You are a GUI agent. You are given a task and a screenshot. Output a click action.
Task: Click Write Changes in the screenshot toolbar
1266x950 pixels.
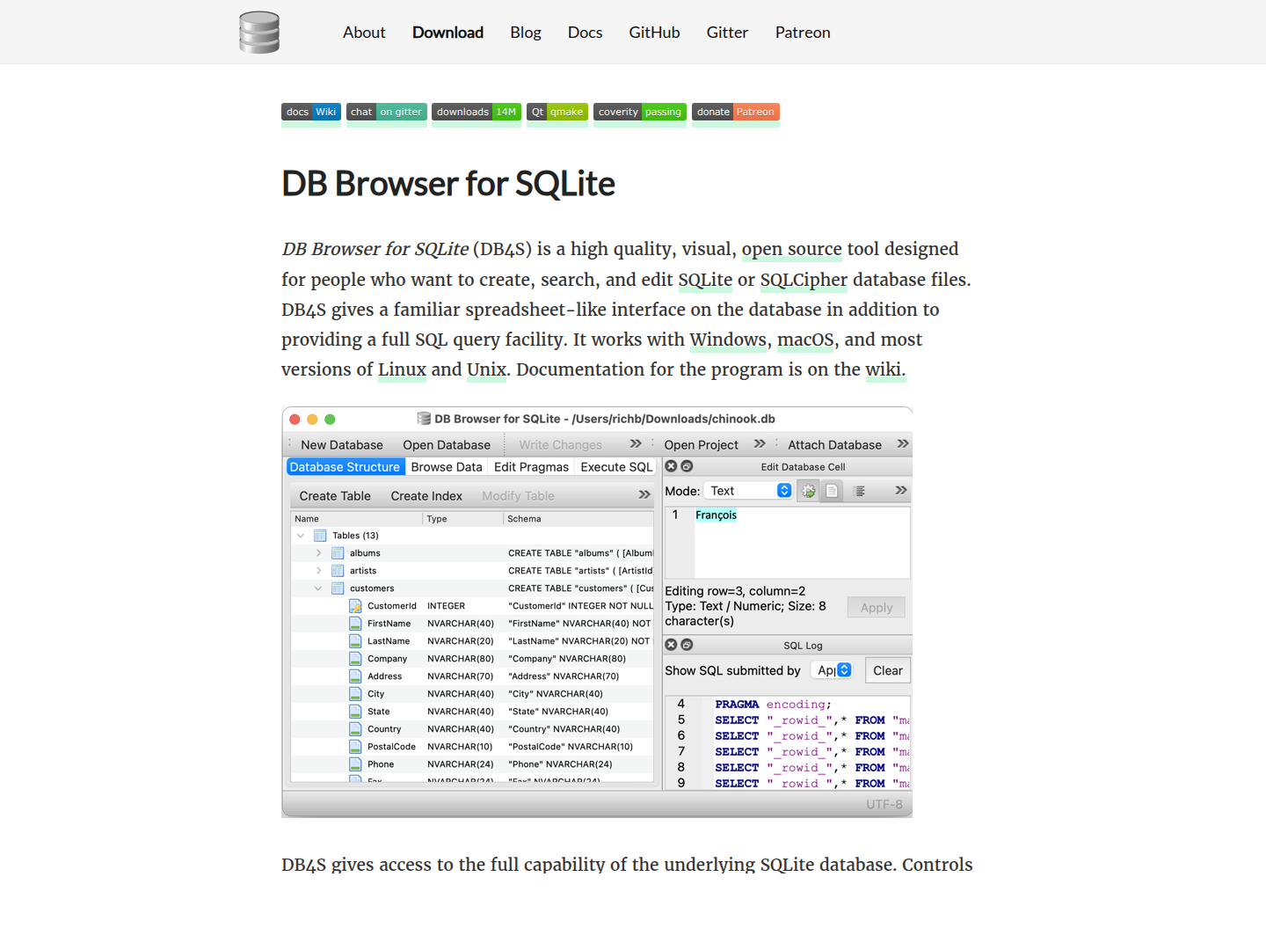560,445
